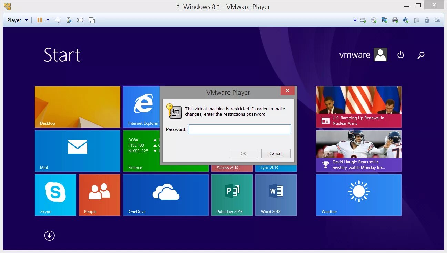Open the Lync 2013 tile
Image resolution: width=447 pixels, height=253 pixels.
276,168
